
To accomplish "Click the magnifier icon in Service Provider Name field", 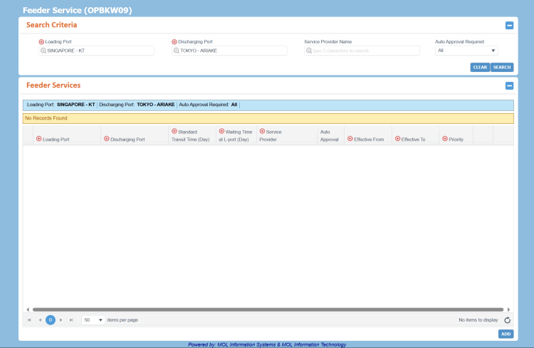I will click(309, 51).
